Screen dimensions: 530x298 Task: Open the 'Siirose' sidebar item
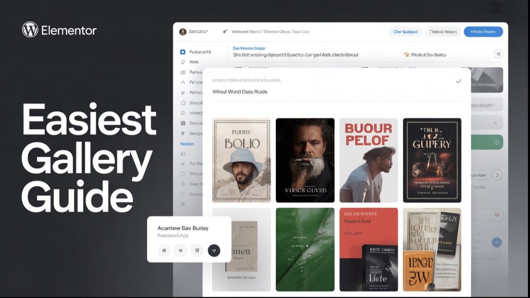click(196, 174)
